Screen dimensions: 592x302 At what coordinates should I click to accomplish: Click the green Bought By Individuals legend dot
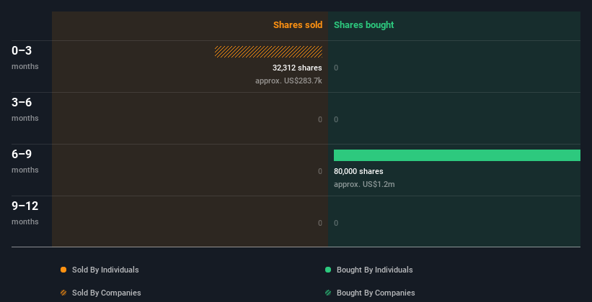click(328, 270)
